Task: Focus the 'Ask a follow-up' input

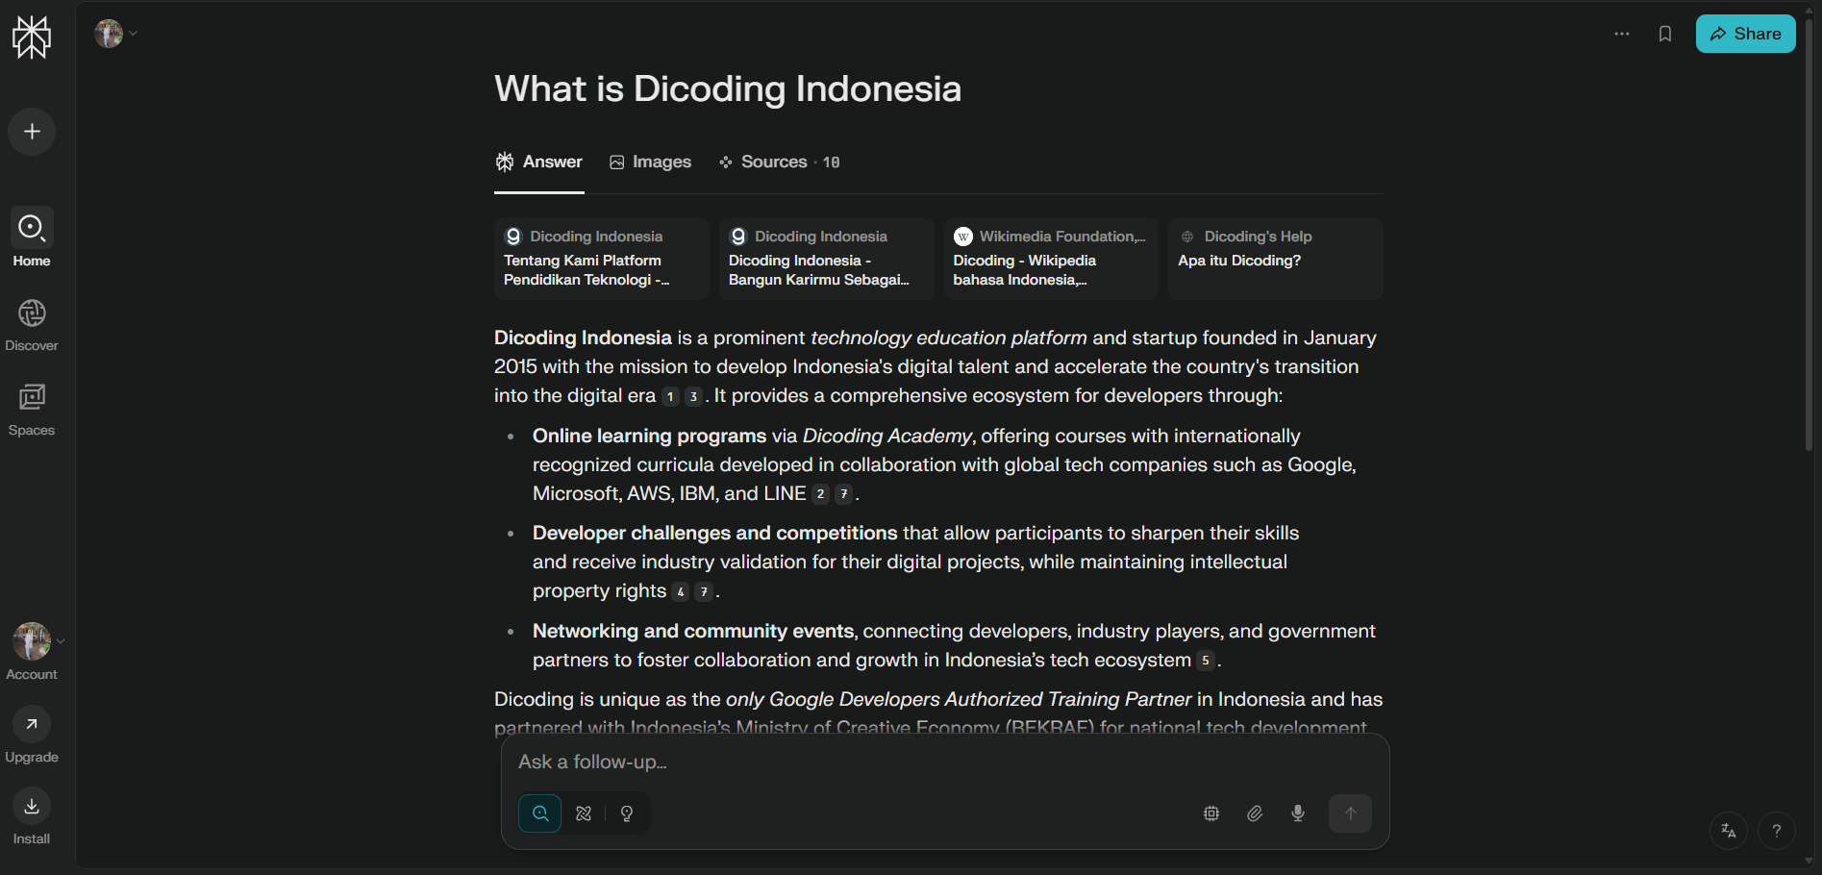Action: tap(945, 762)
